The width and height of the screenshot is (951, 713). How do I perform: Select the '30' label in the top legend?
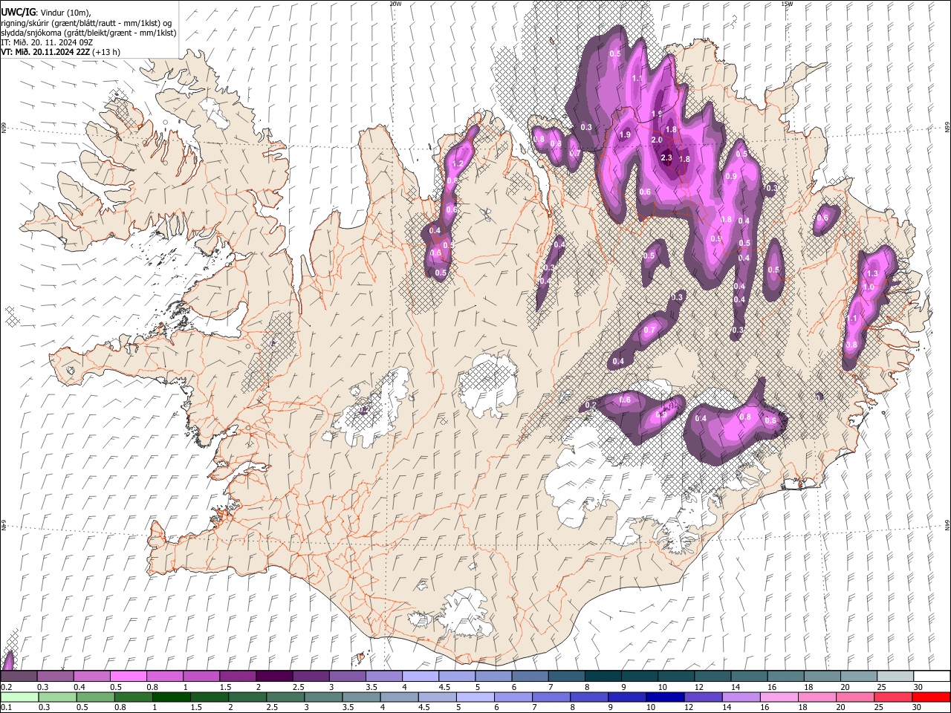[918, 687]
